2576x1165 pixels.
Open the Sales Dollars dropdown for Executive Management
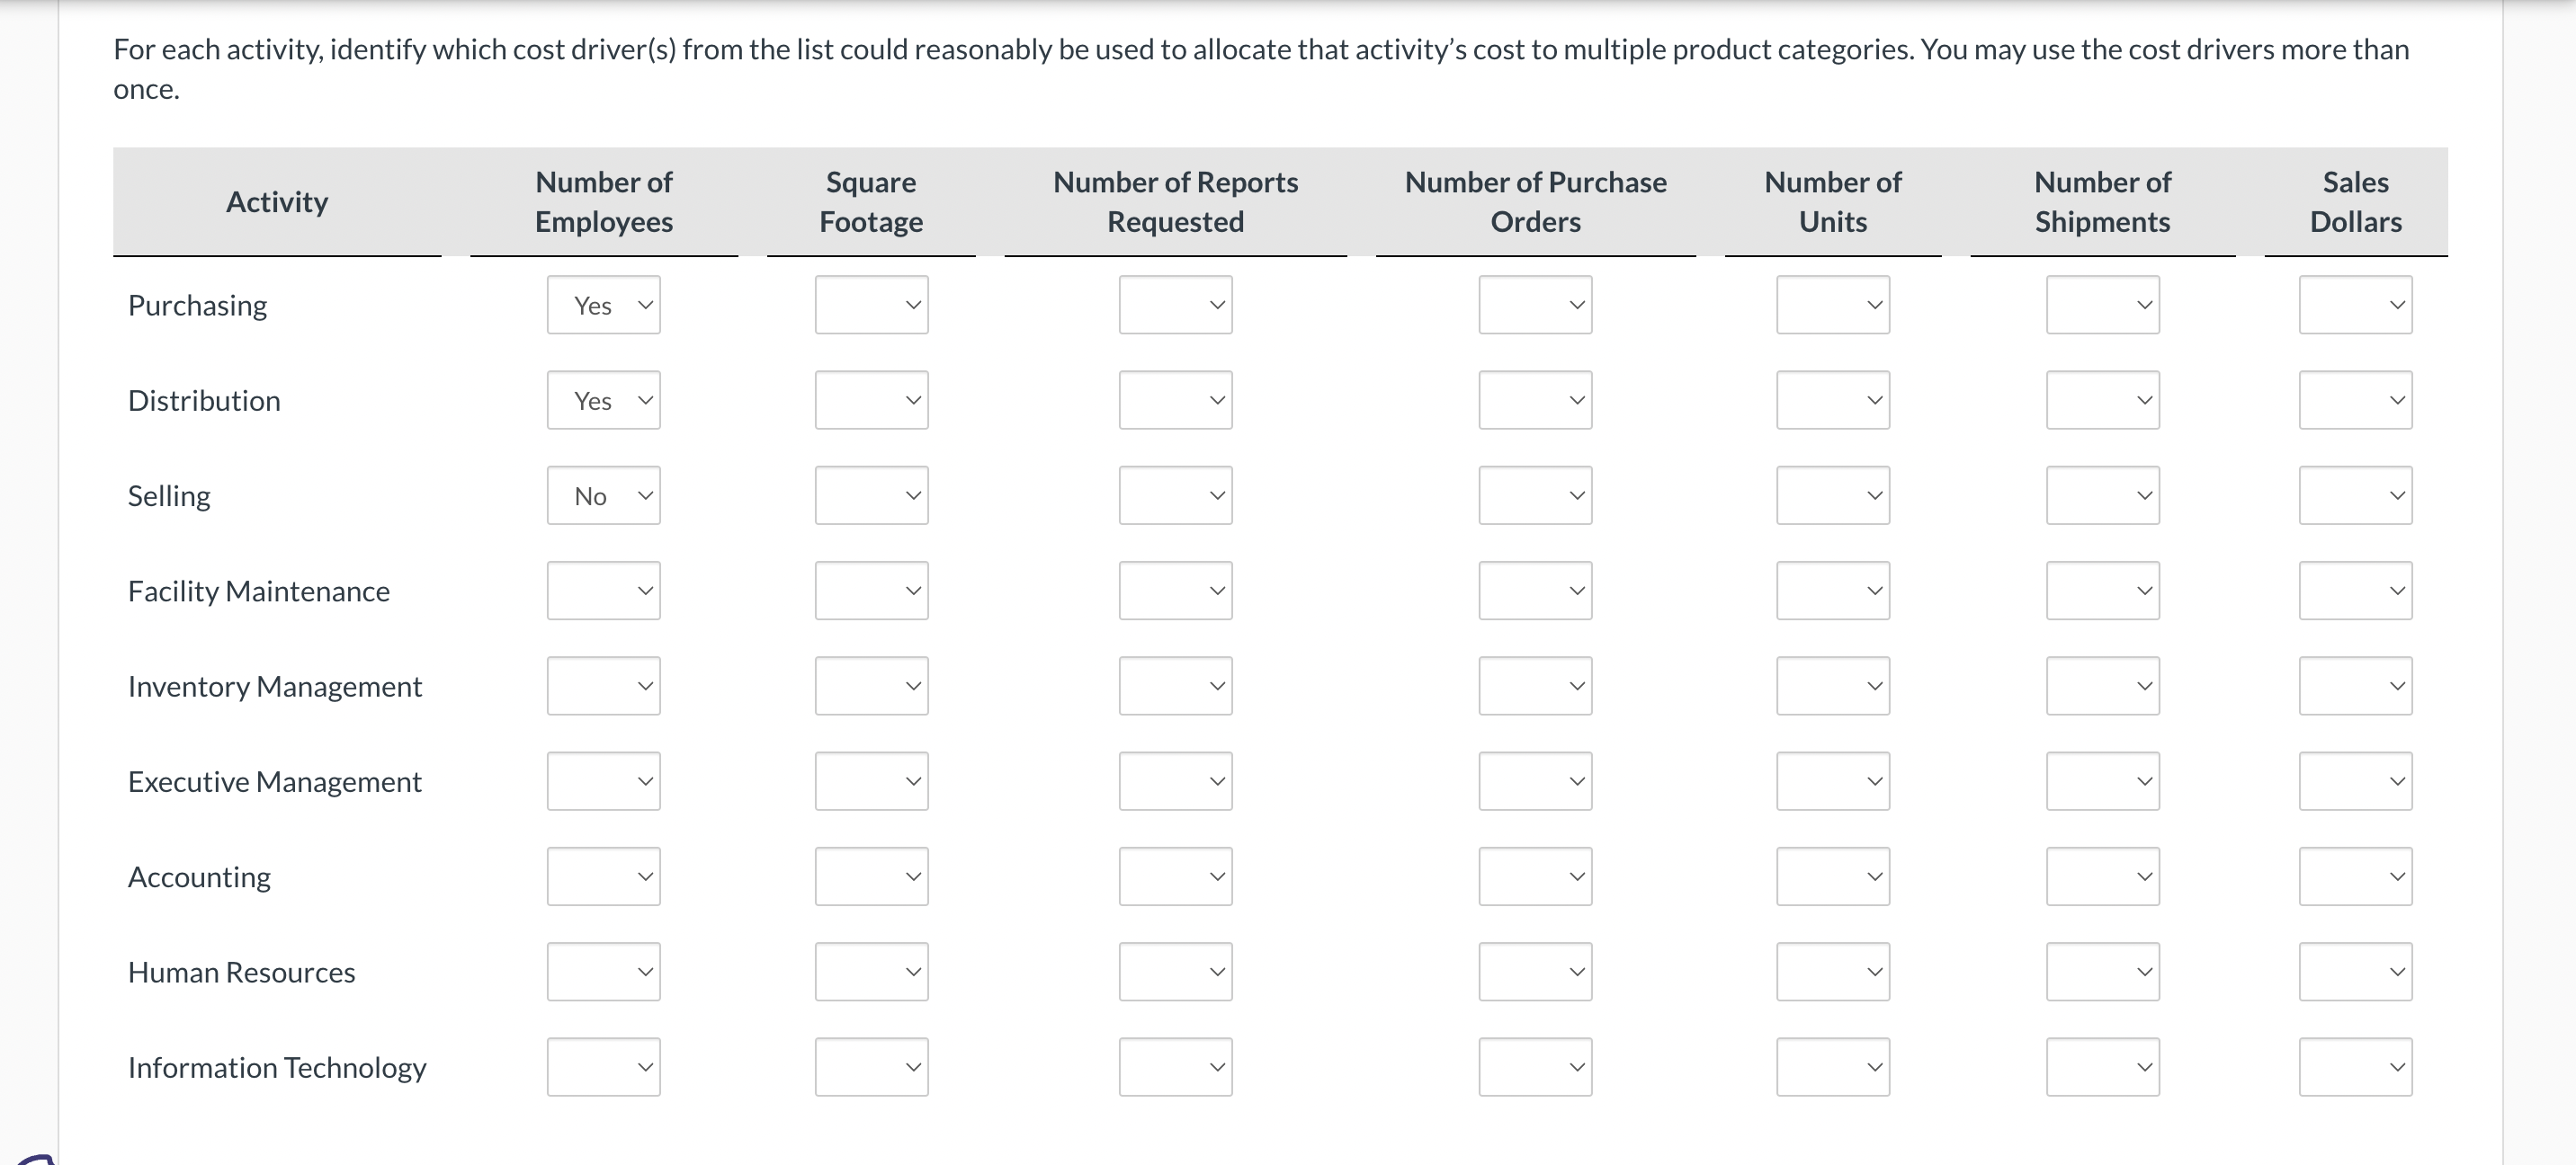click(2355, 780)
